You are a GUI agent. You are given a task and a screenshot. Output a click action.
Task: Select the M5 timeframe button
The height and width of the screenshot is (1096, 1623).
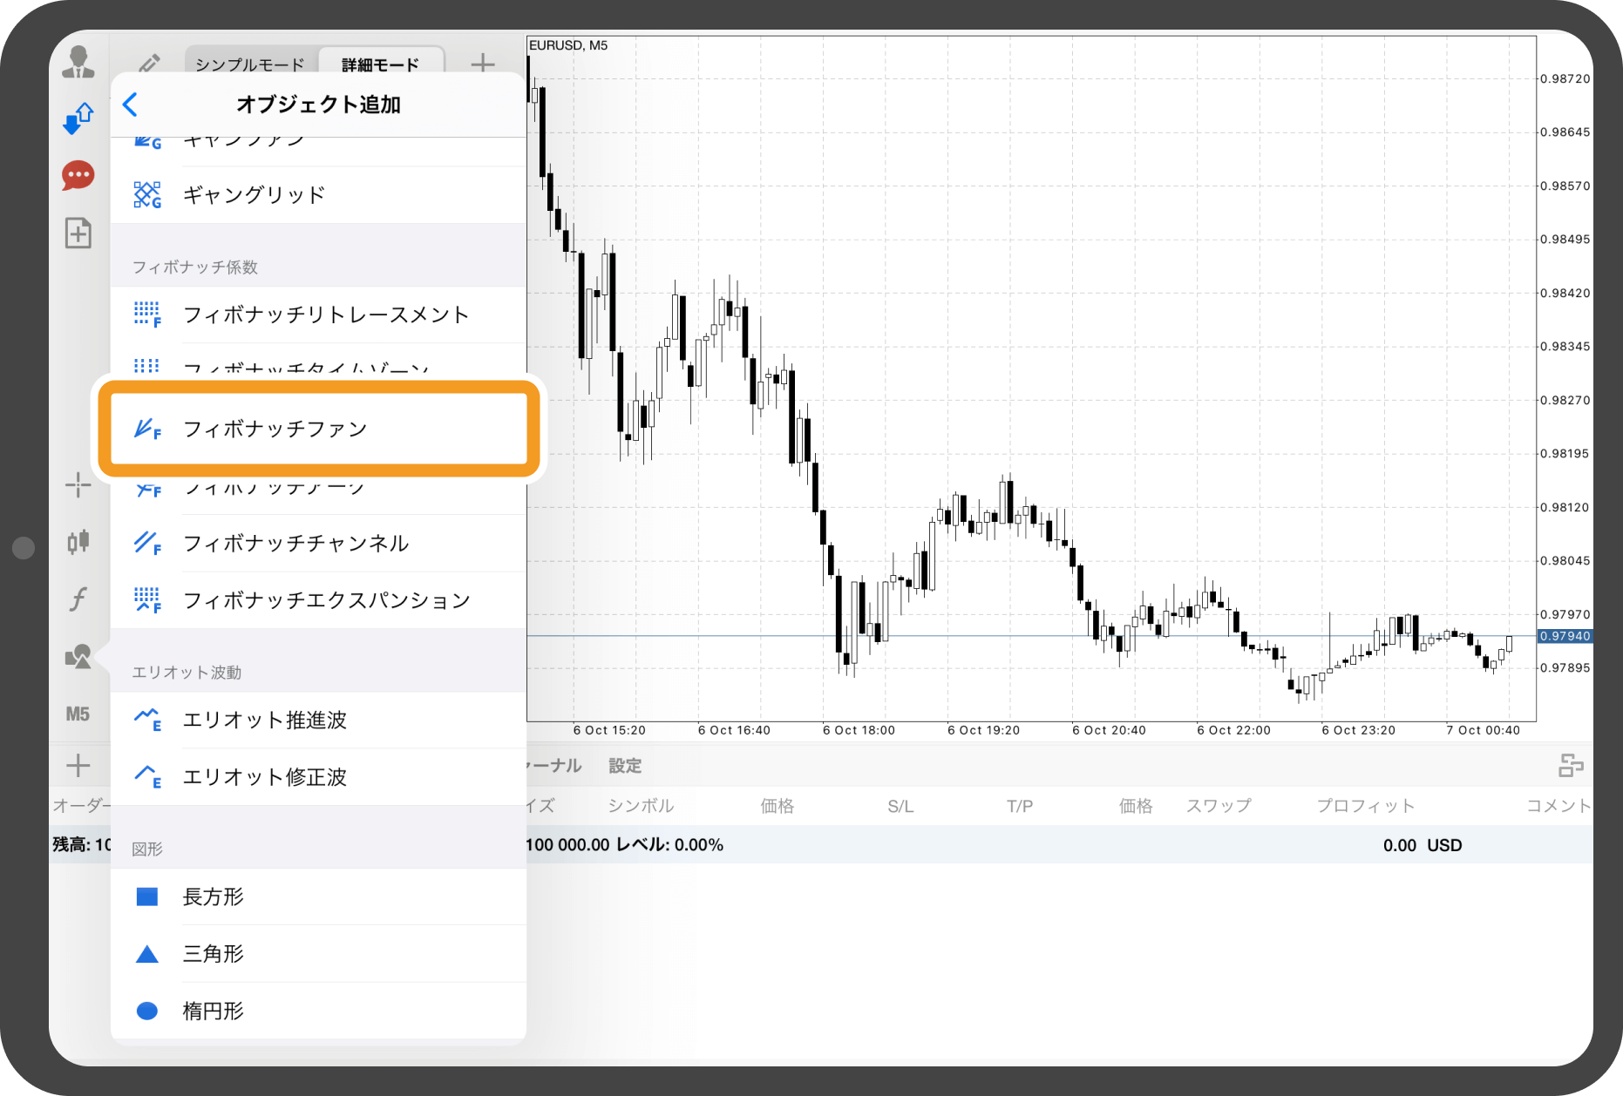click(x=78, y=714)
